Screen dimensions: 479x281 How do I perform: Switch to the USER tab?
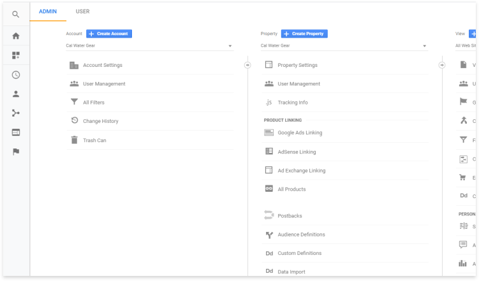click(x=82, y=11)
